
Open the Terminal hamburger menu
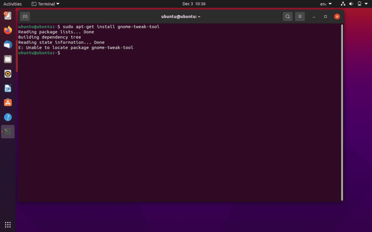(300, 16)
